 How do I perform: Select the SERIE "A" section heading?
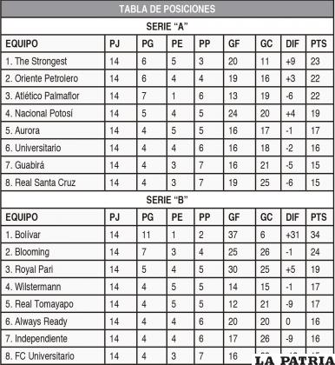(x=167, y=27)
